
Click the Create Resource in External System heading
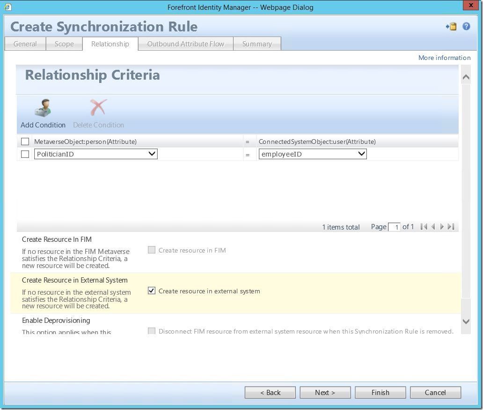(x=75, y=280)
